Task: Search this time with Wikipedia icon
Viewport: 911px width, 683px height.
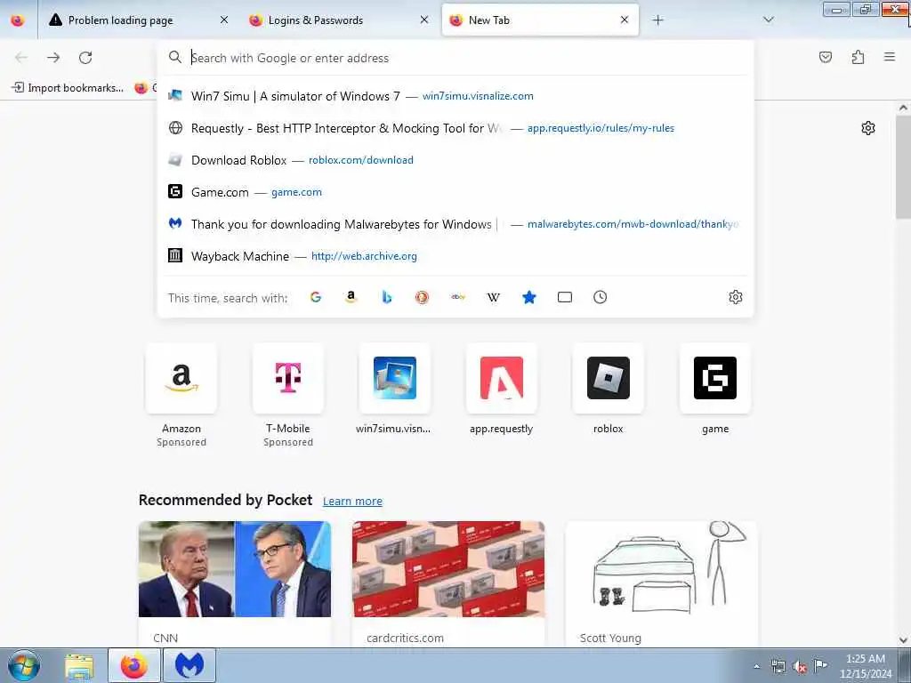Action: pos(493,297)
